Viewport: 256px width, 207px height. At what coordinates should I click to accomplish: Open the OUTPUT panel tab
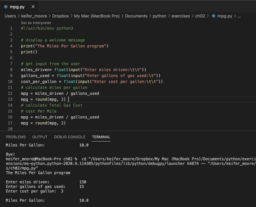click(x=40, y=137)
